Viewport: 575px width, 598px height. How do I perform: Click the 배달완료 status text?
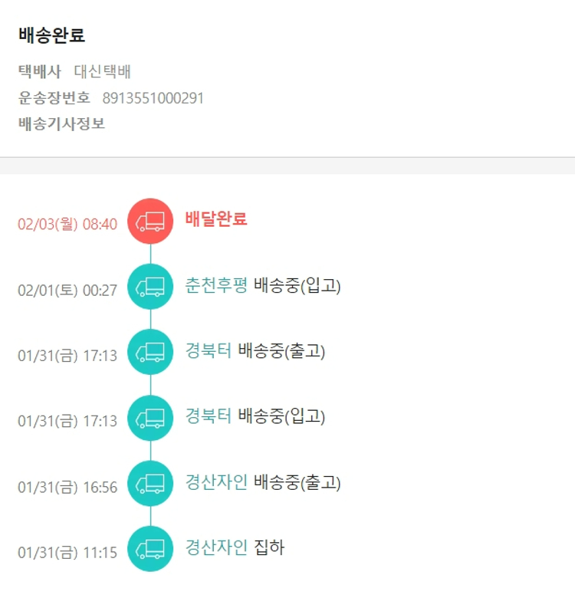click(x=216, y=219)
